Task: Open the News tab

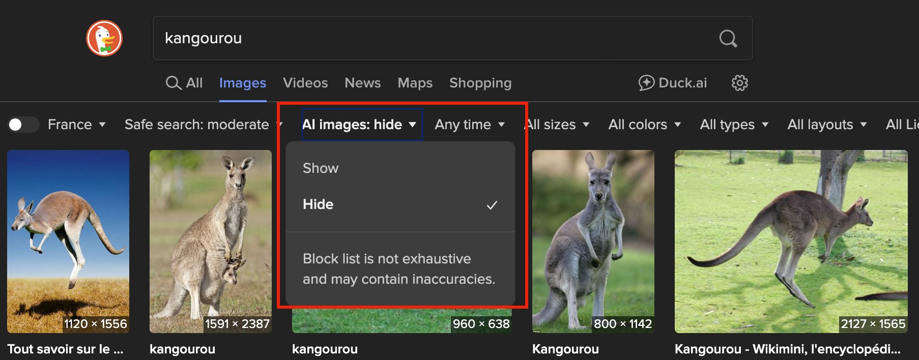Action: [363, 83]
